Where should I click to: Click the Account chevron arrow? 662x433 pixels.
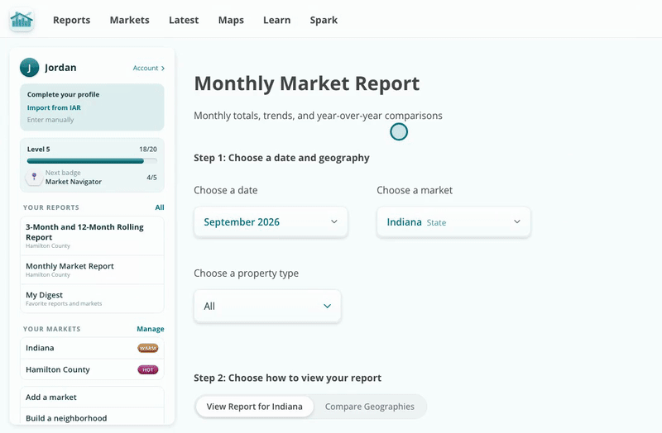pos(163,69)
